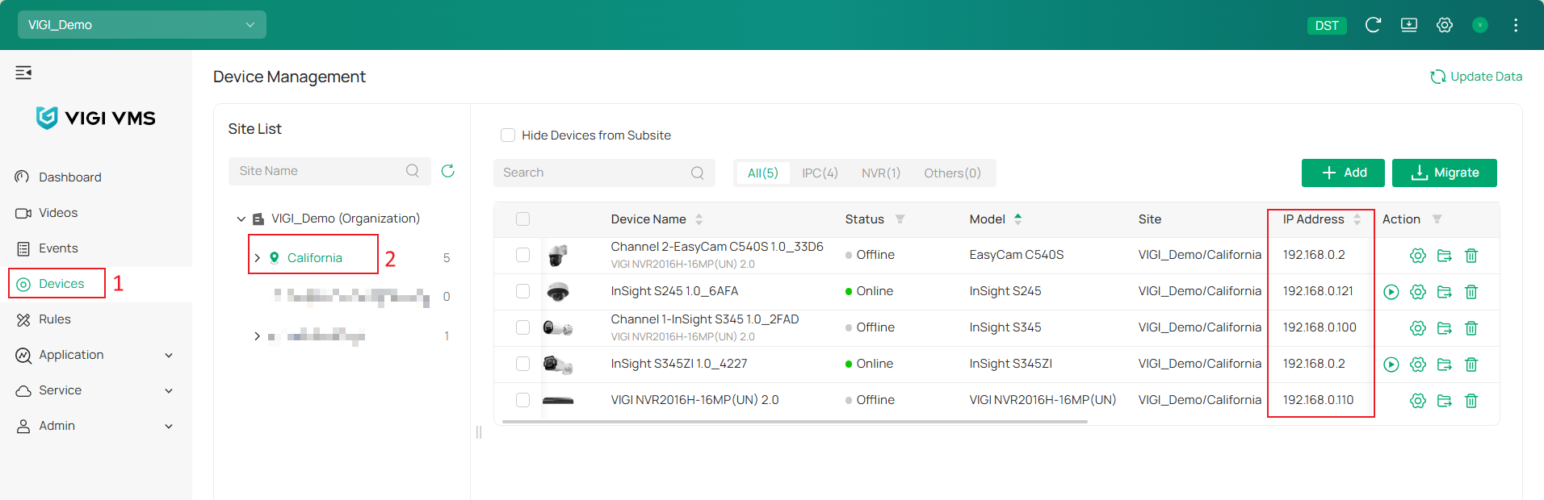Click the search icon in Site Name field
Screen dimensions: 1544x500
point(413,171)
